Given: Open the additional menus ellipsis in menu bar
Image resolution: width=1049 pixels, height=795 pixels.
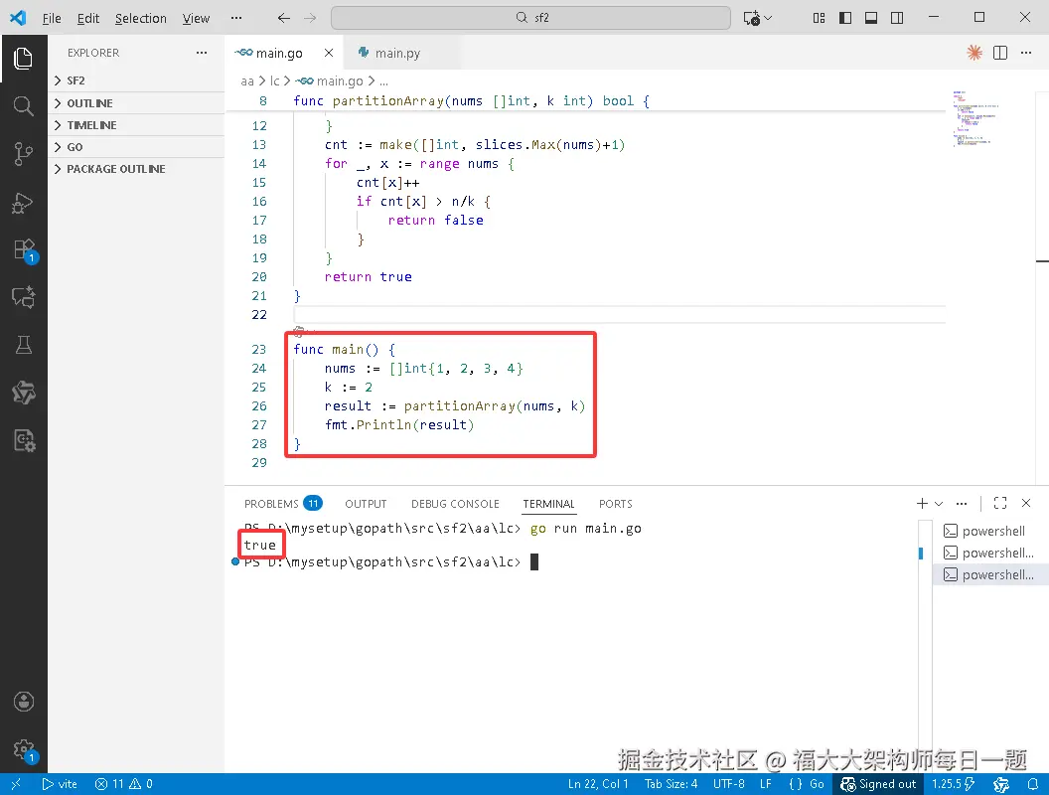Looking at the screenshot, I should click(236, 18).
